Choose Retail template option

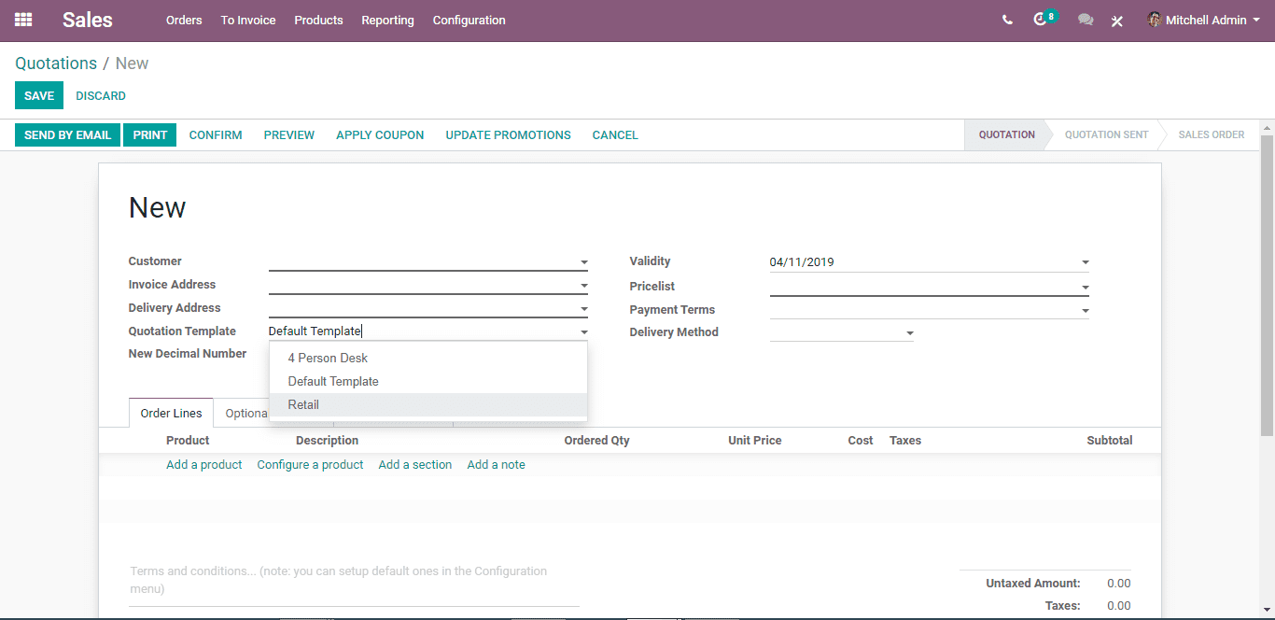[x=428, y=404]
